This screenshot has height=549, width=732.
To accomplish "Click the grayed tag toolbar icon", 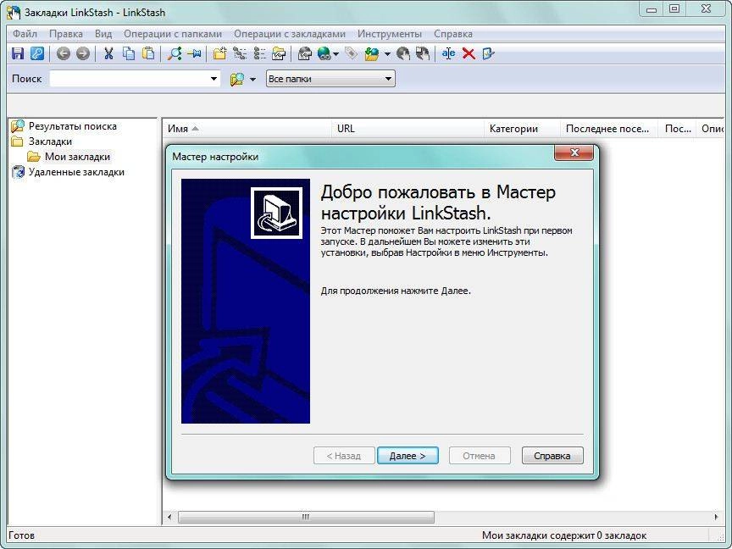I will point(351,53).
